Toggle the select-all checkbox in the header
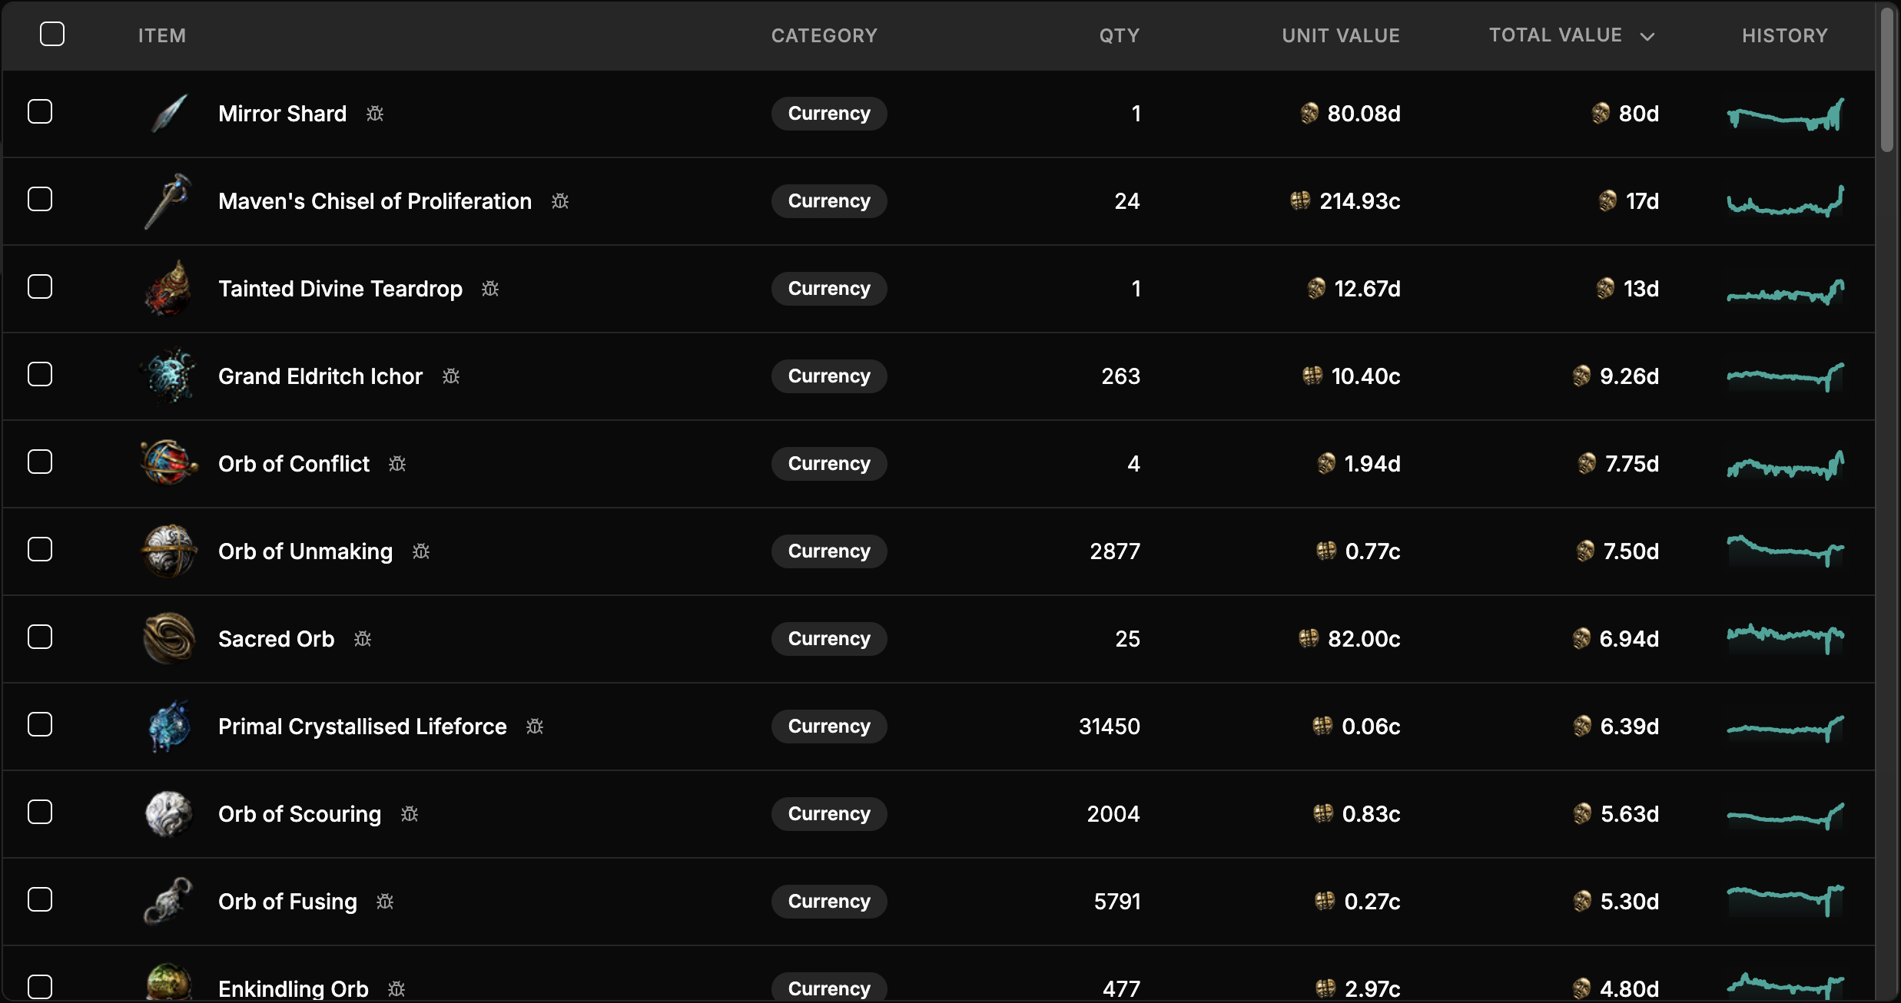Viewport: 1901px width, 1003px height. (x=52, y=34)
